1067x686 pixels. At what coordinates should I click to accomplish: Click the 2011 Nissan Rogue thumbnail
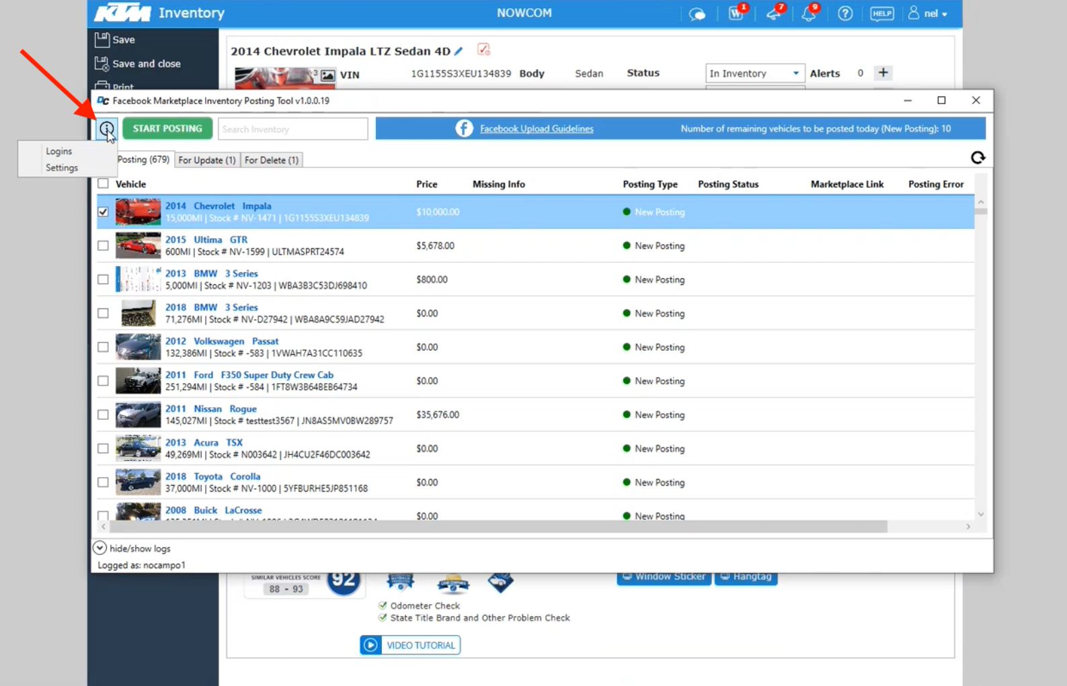click(138, 415)
